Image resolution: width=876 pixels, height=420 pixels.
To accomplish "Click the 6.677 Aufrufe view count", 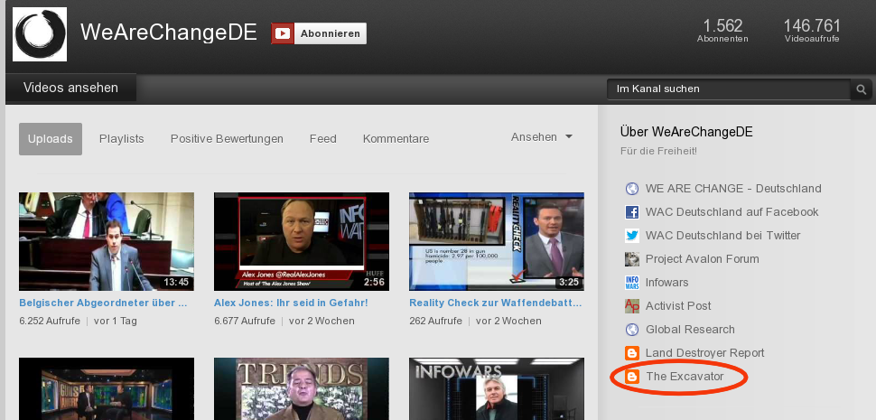I will pyautogui.click(x=245, y=322).
